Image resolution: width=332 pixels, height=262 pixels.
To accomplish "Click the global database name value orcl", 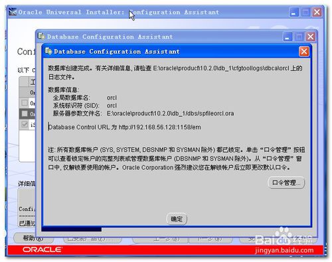I will click(x=112, y=98).
